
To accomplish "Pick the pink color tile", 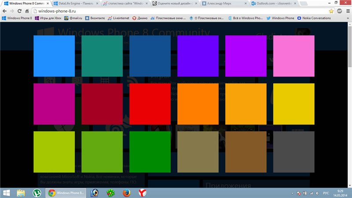I will pos(294,55).
